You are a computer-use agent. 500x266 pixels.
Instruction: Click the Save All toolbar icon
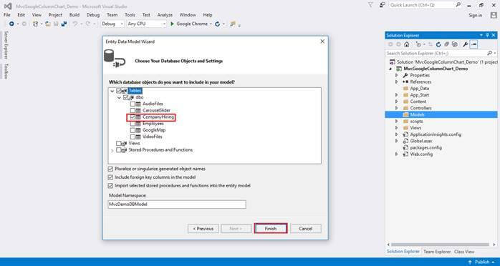tap(64, 24)
